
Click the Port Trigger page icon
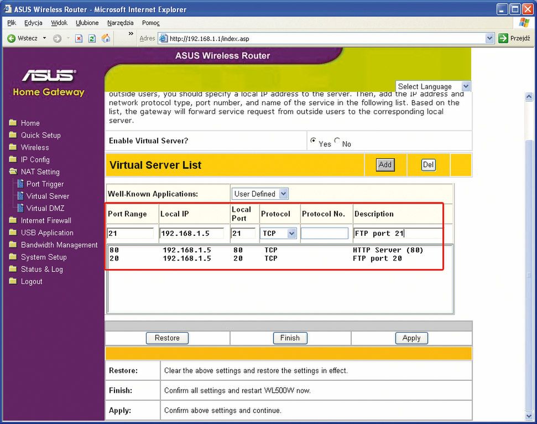point(20,184)
